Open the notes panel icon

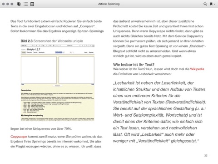pyautogui.click(x=32, y=4)
